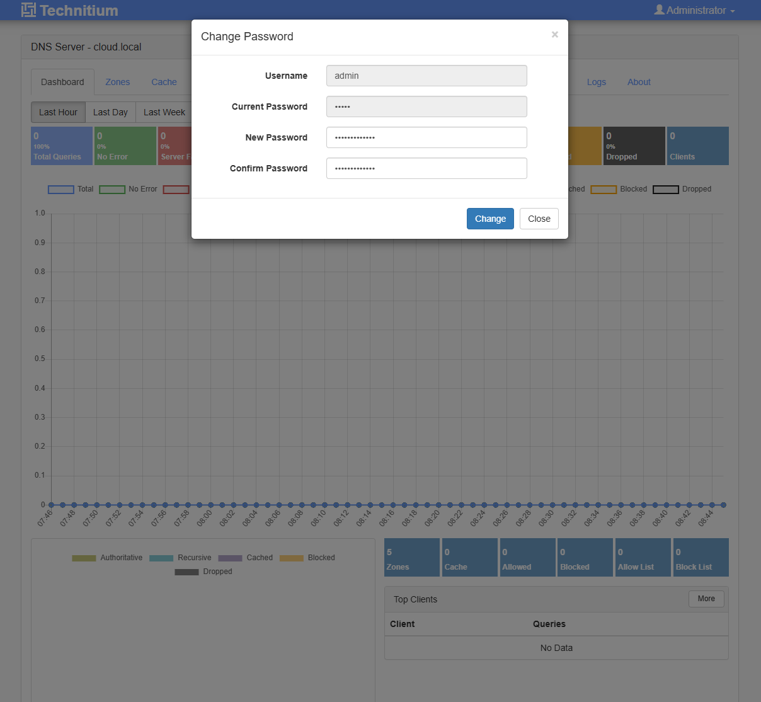Screen dimensions: 761x702
Task: Open the Administrator account dropdown
Action: coord(694,10)
